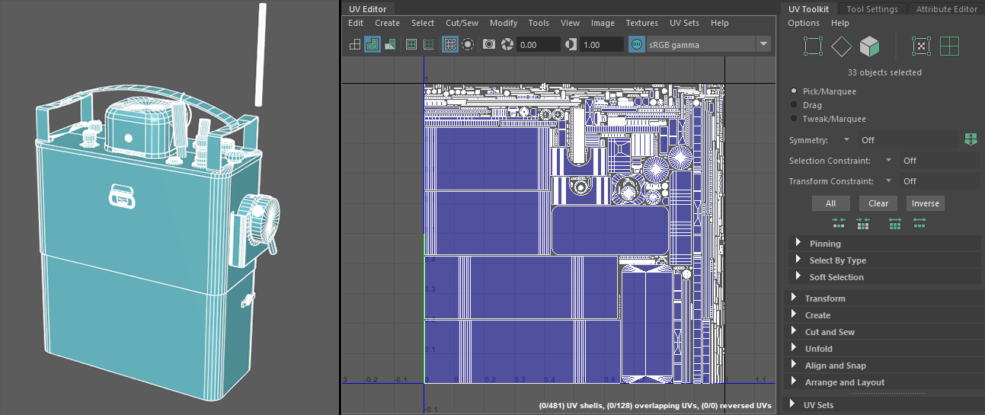Click the exposure aperture icon
The width and height of the screenshot is (985, 415).
click(507, 45)
